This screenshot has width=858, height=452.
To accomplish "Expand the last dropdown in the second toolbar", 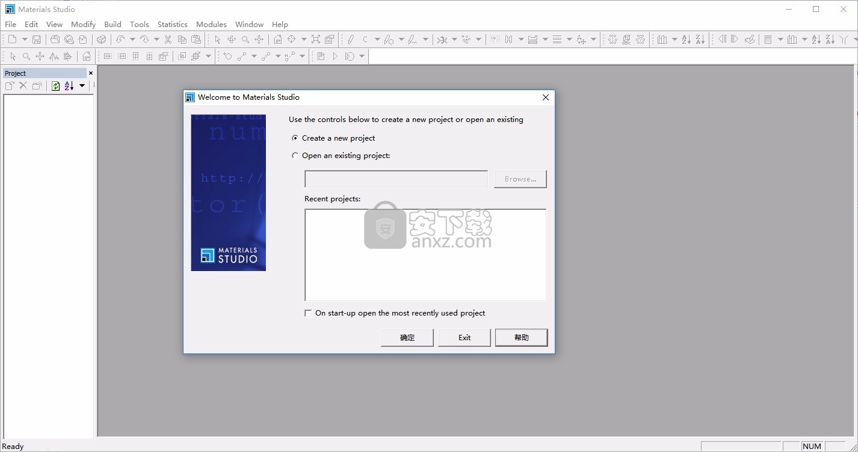I will [x=362, y=56].
